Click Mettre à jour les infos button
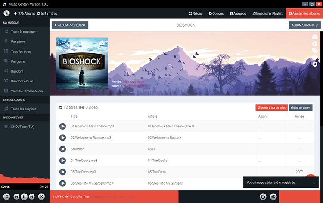The width and height of the screenshot is (323, 203). click(271, 108)
